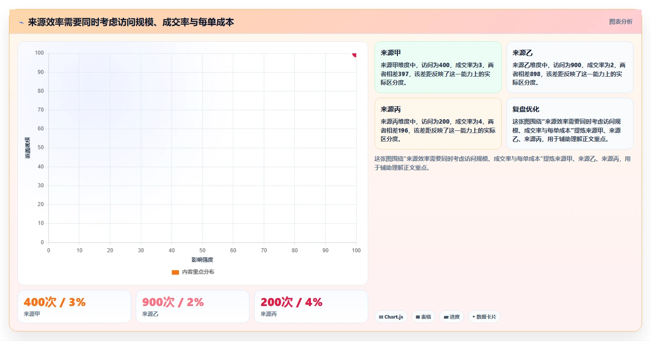Click the x-axis tick label 50
This screenshot has height=341, width=651.
coord(203,250)
